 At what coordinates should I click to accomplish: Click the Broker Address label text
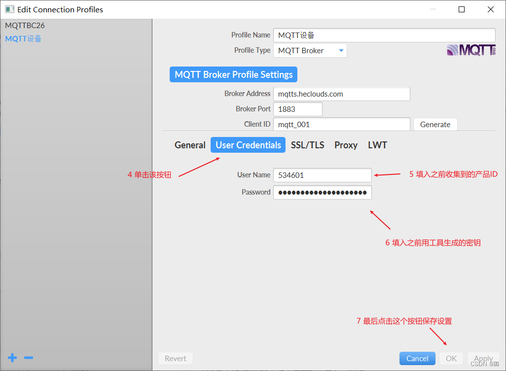pos(247,94)
